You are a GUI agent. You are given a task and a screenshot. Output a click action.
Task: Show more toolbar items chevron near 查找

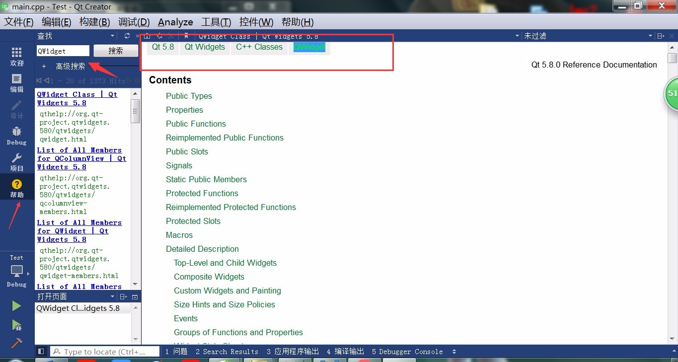[137, 36]
